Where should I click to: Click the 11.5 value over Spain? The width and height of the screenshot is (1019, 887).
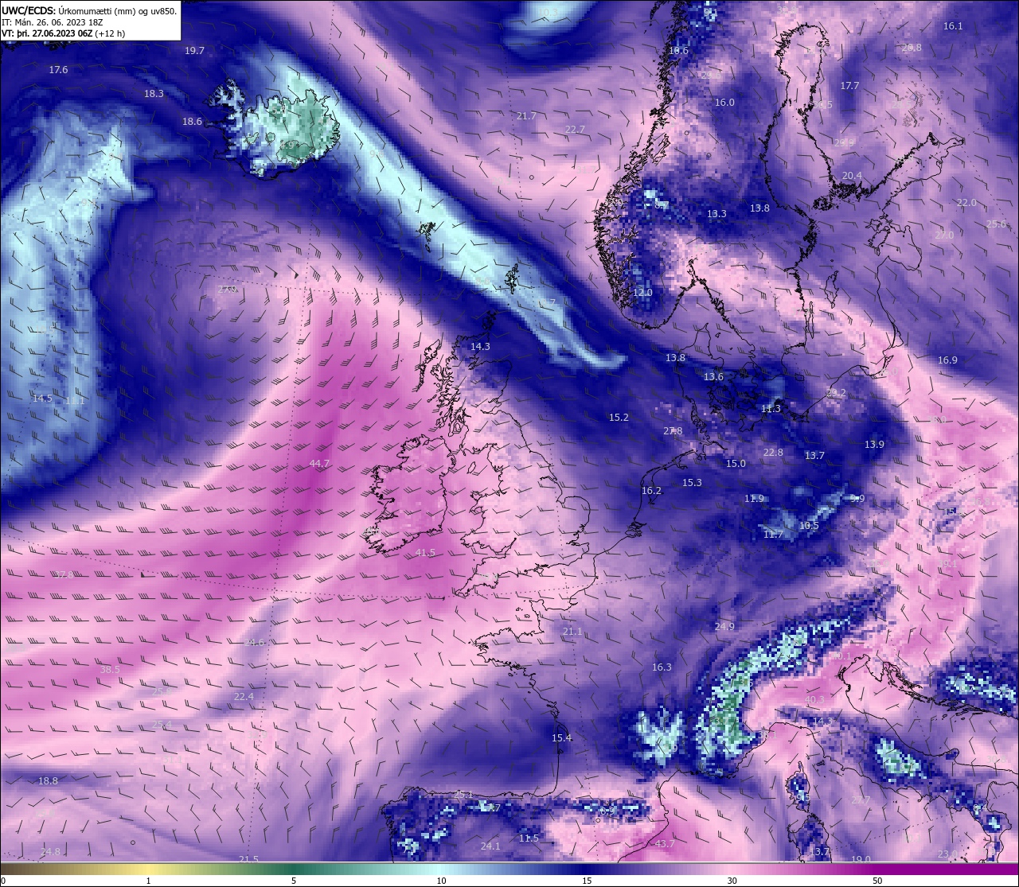tap(529, 838)
